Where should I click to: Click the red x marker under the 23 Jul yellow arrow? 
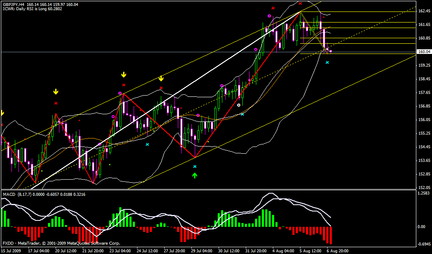click(124, 85)
